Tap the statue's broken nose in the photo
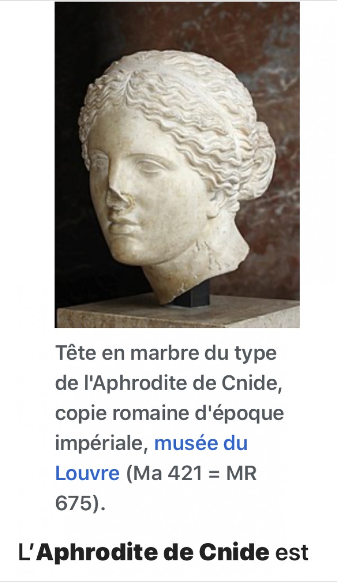Viewport: 337px width, 582px height. click(x=118, y=200)
